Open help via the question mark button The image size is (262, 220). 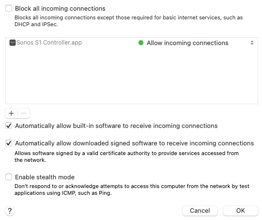(x=10, y=211)
